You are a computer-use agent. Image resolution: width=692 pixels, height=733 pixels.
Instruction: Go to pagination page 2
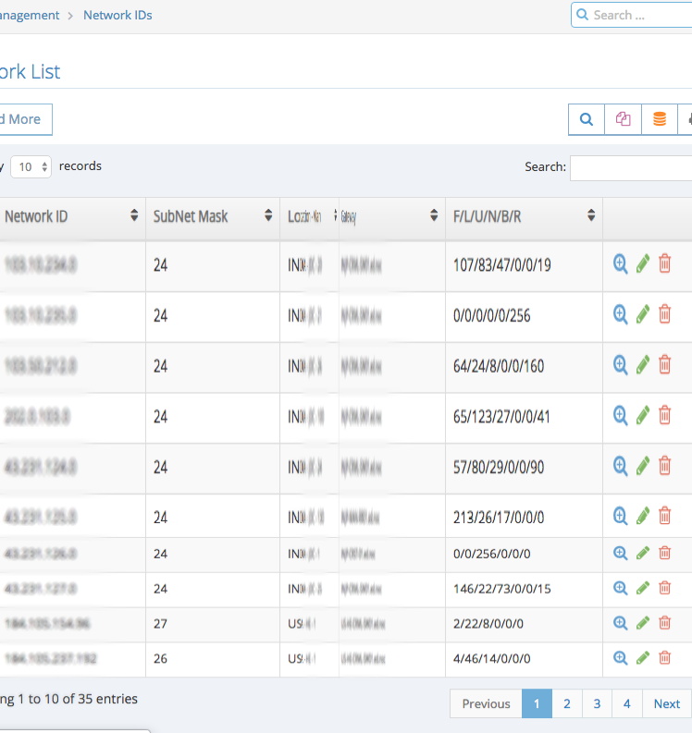(567, 703)
